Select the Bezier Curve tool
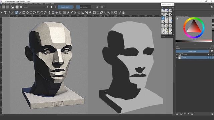 click(x=38, y=13)
